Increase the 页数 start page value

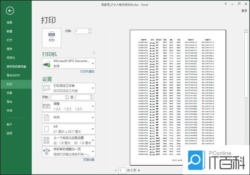coord(67,96)
